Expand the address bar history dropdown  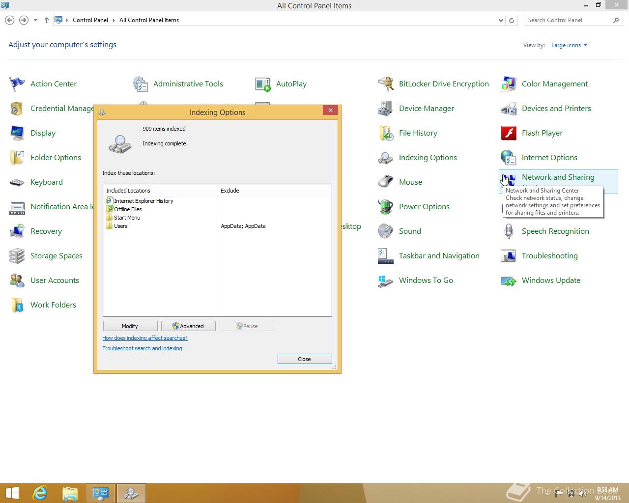click(x=501, y=20)
